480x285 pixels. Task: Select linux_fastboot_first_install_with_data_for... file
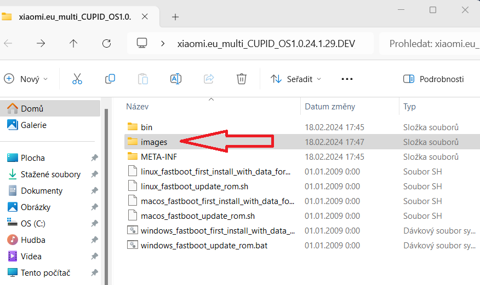(215, 171)
